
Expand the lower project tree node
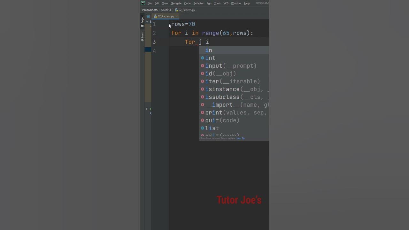(147, 109)
